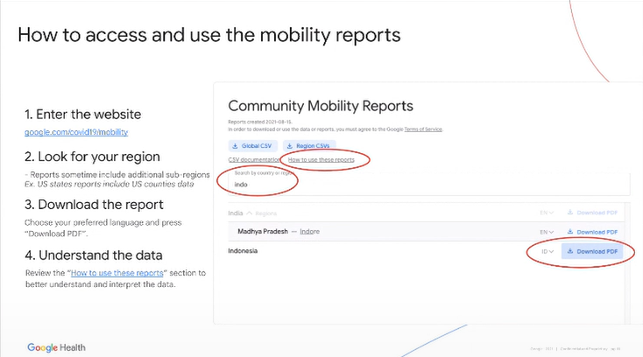Click the Region CSVs download button

309,146
